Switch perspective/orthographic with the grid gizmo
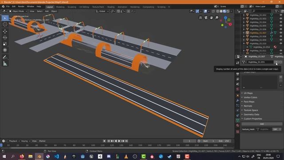This screenshot has width=284, height=160. 201,18
